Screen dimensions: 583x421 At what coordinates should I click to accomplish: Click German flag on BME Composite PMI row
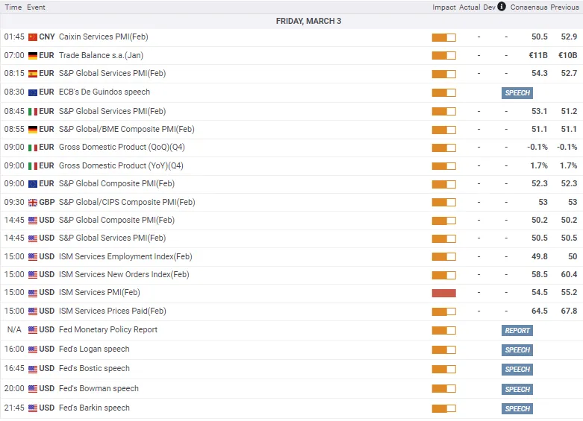point(33,130)
